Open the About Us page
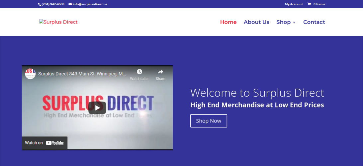The image size is (363, 166). click(256, 22)
